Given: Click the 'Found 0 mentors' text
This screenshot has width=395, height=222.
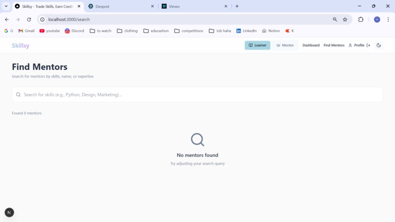Looking at the screenshot, I should coord(26,113).
